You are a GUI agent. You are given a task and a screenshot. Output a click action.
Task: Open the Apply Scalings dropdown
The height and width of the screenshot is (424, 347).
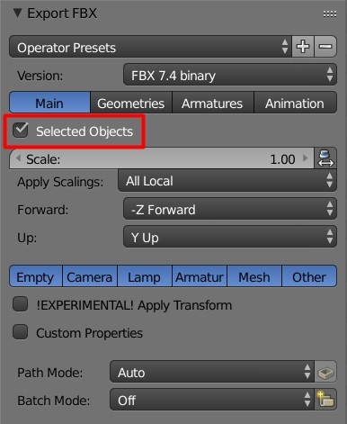227,181
